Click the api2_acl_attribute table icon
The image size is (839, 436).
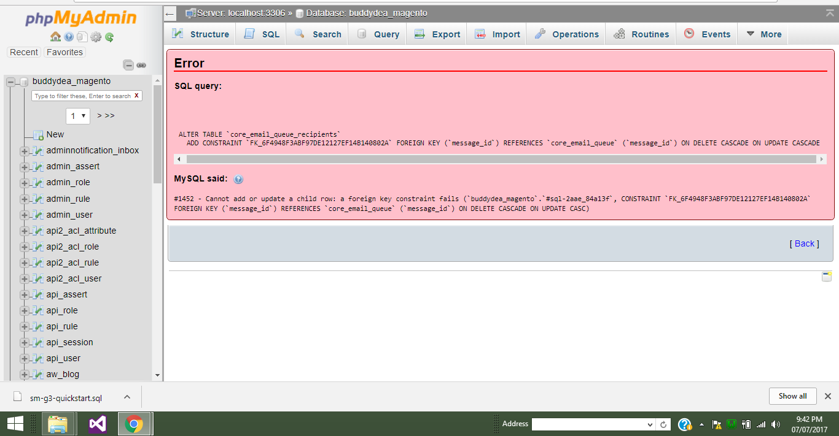(x=38, y=231)
